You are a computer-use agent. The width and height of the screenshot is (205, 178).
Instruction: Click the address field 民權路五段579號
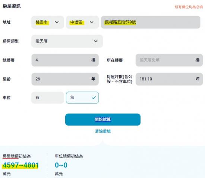coord(151,22)
